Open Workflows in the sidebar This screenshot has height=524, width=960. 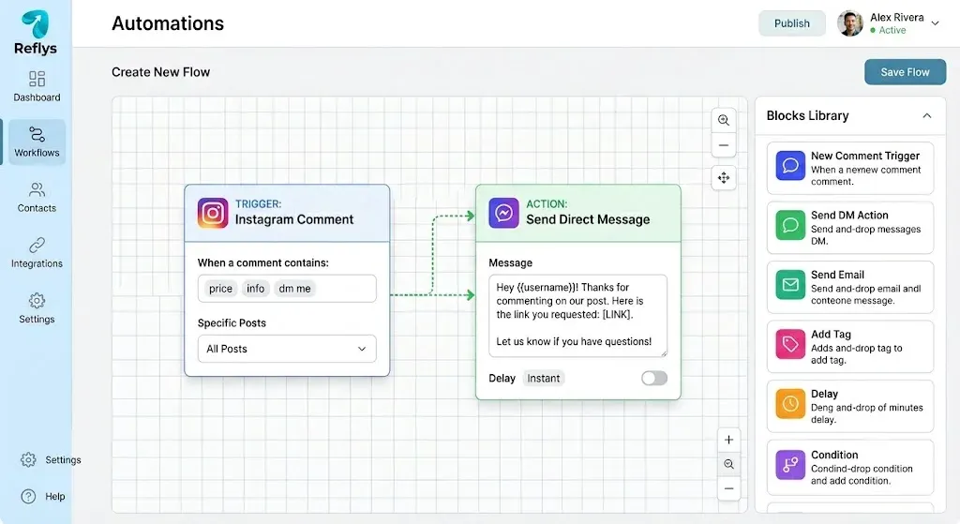37,142
